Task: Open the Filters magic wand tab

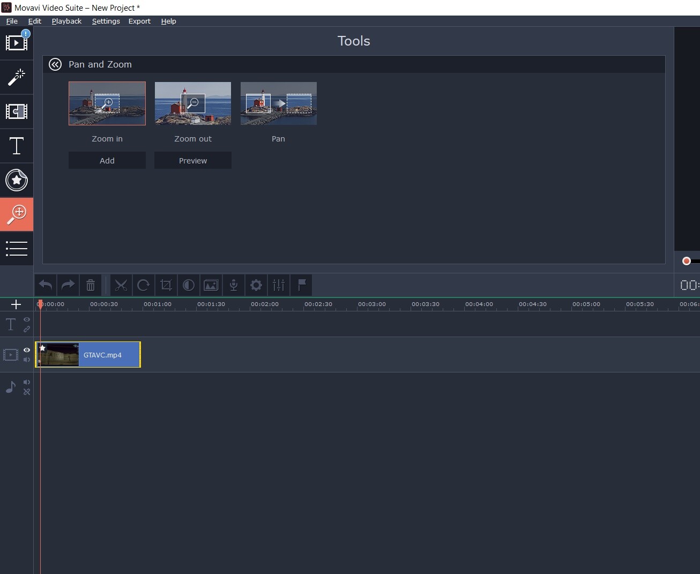Action: [17, 77]
